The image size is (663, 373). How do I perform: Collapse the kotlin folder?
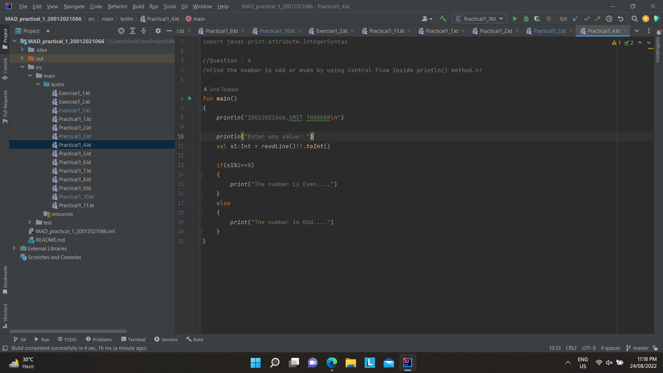click(38, 84)
